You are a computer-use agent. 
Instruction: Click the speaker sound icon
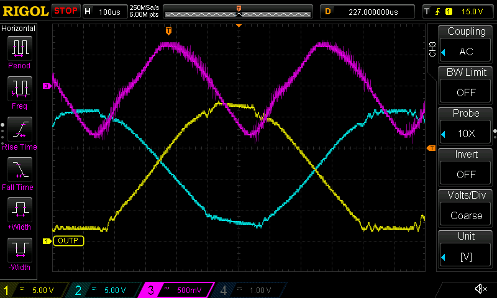(x=480, y=289)
